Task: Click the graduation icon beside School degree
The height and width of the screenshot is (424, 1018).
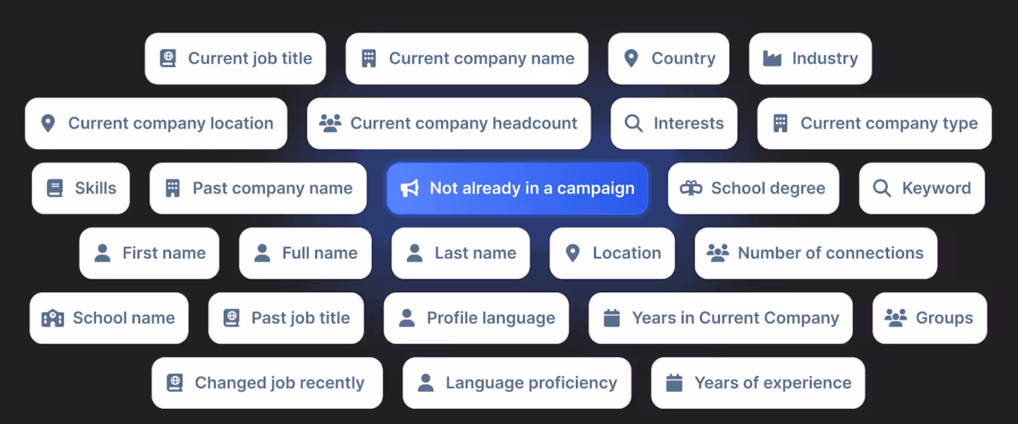Action: pyautogui.click(x=691, y=188)
